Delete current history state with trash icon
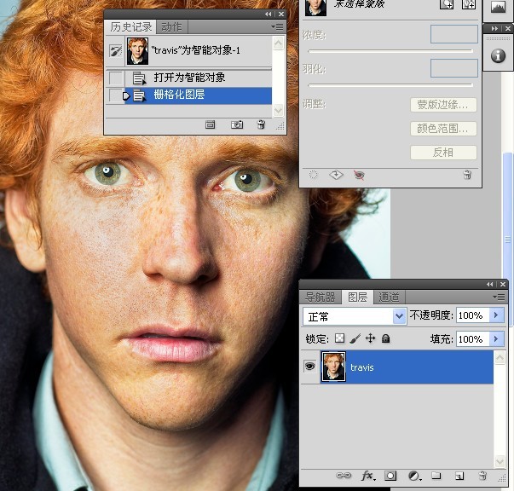514x491 pixels. click(x=261, y=124)
